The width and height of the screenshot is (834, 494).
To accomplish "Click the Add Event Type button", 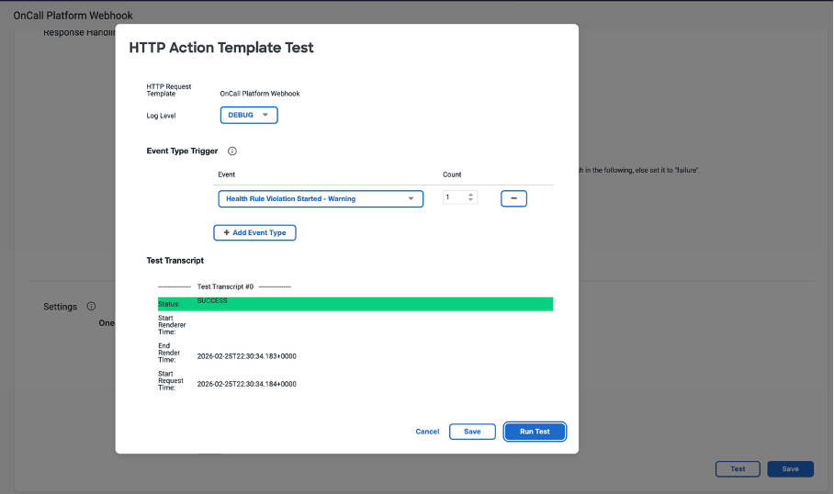I will tap(254, 233).
